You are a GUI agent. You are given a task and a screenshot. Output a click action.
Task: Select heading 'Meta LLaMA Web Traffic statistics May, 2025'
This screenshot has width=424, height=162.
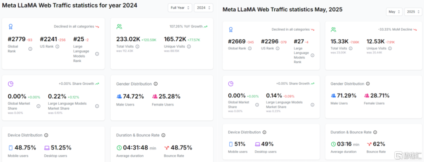(283, 9)
